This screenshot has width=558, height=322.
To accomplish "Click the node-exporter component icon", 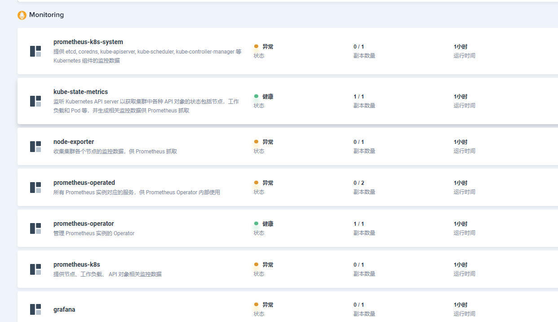I will click(35, 147).
